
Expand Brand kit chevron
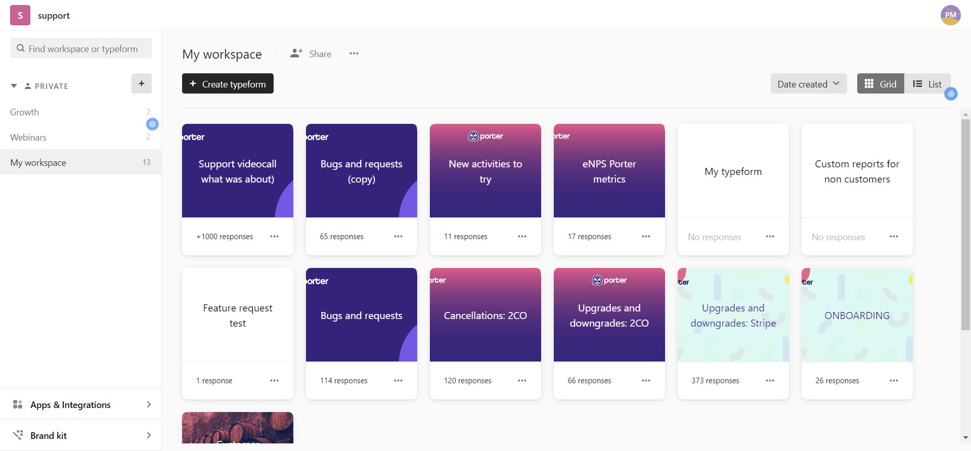[149, 435]
